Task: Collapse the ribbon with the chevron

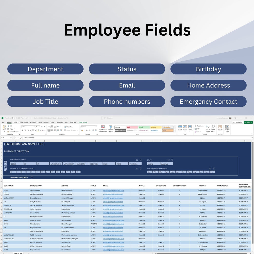Action: click(x=251, y=134)
